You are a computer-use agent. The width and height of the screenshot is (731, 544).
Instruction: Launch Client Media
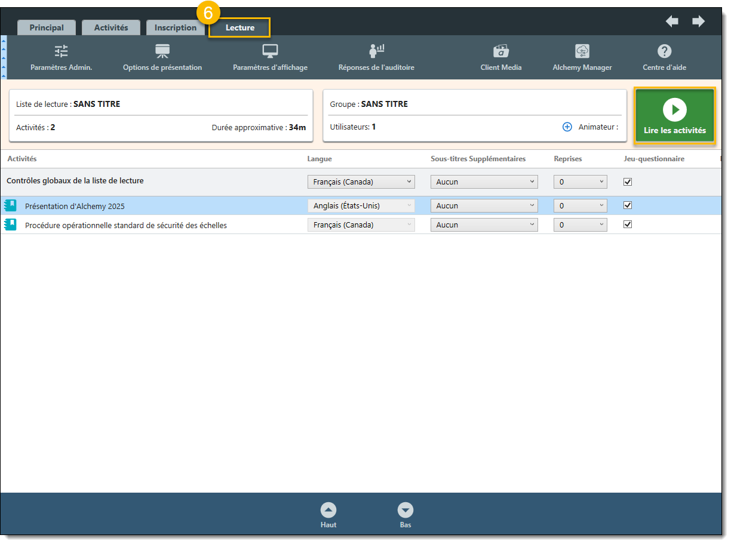click(500, 52)
